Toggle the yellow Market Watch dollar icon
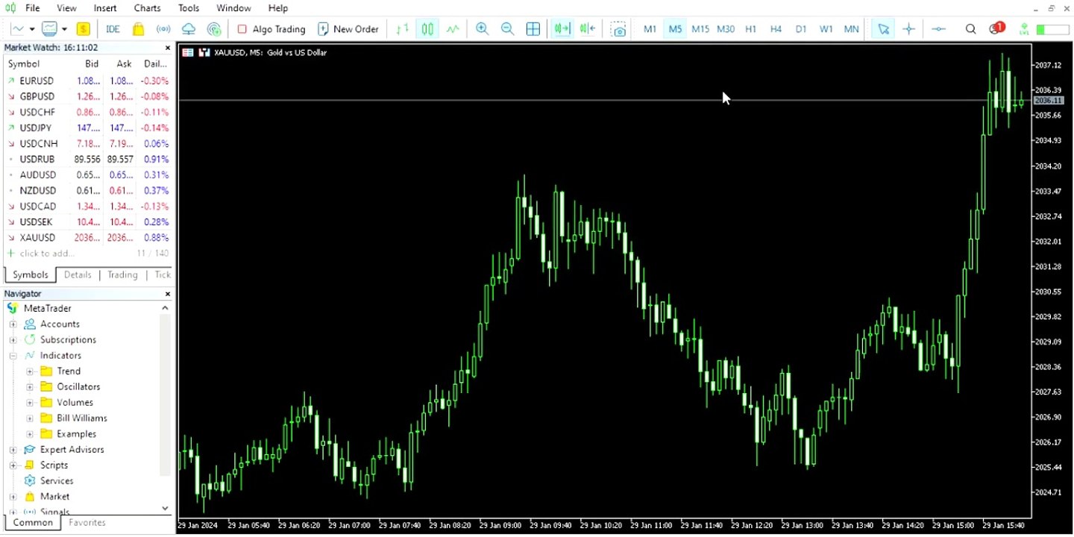The image size is (1074, 537). coord(83,29)
